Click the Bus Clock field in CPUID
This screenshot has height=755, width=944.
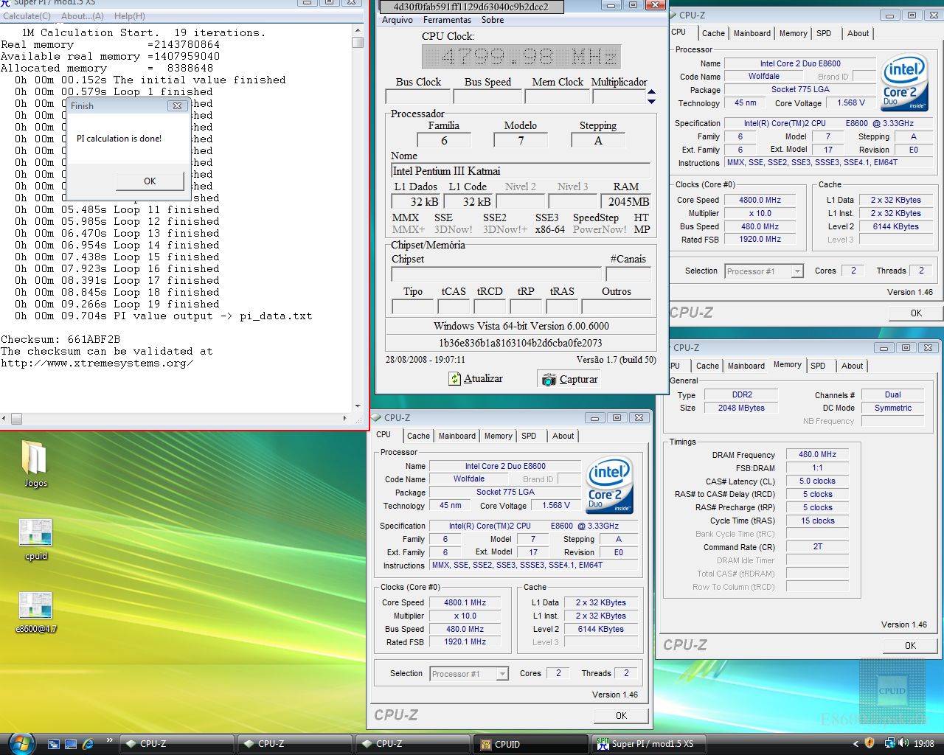coord(418,97)
